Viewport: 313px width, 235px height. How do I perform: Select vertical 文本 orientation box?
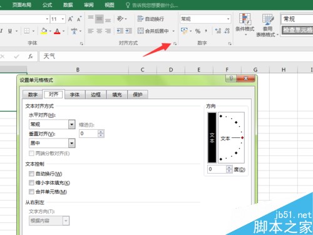click(212, 137)
